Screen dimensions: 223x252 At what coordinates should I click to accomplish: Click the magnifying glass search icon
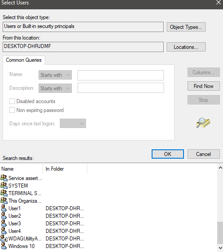click(x=203, y=123)
